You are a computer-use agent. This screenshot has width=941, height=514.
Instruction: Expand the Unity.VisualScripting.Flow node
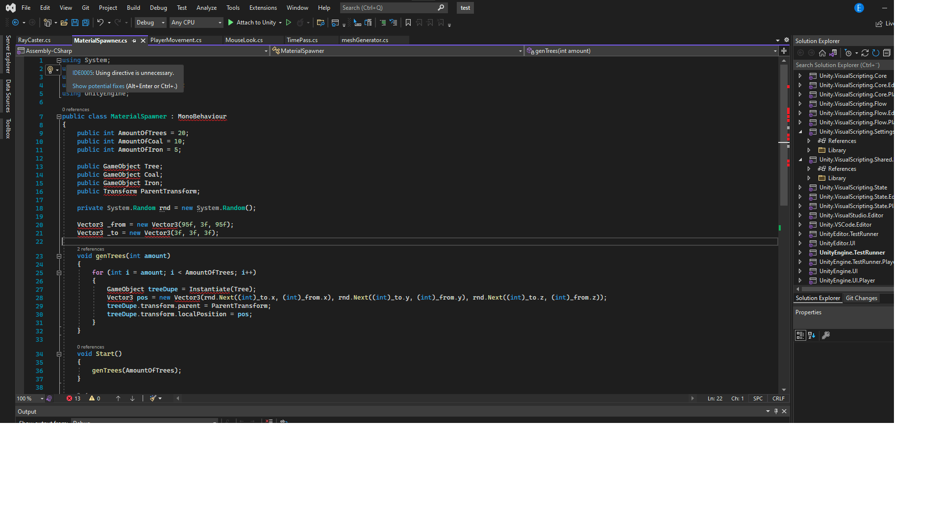[801, 103]
